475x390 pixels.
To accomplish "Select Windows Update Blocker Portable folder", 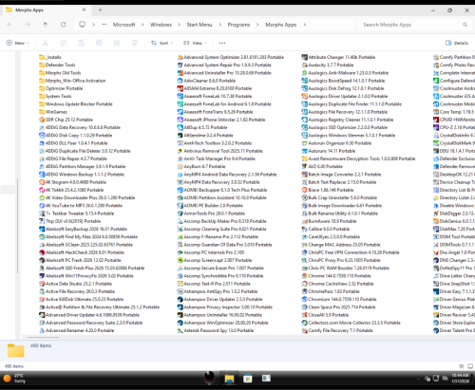I will coord(76,104).
